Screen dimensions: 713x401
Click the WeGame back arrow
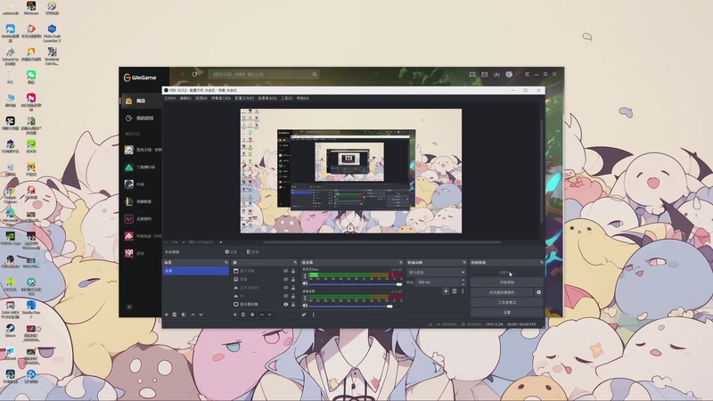(183, 74)
